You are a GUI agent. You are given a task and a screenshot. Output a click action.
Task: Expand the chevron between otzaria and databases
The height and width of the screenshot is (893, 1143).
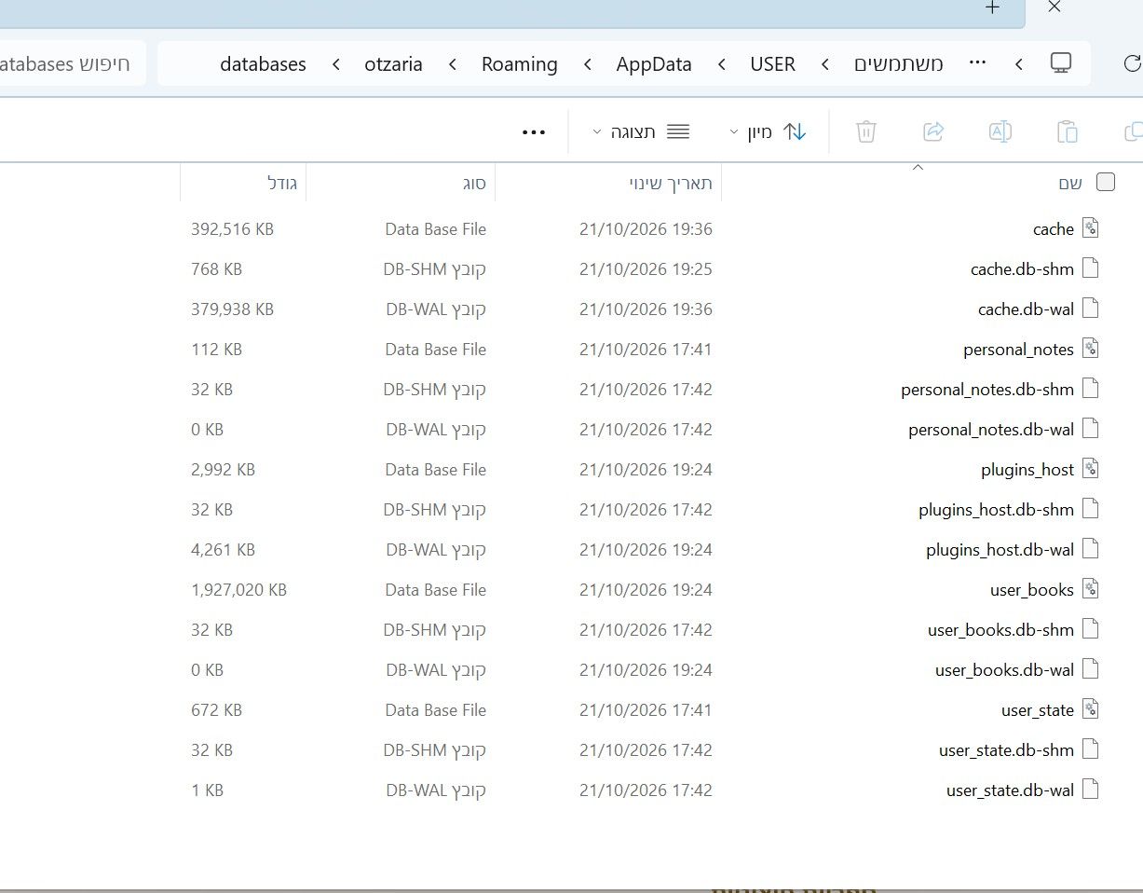point(335,63)
